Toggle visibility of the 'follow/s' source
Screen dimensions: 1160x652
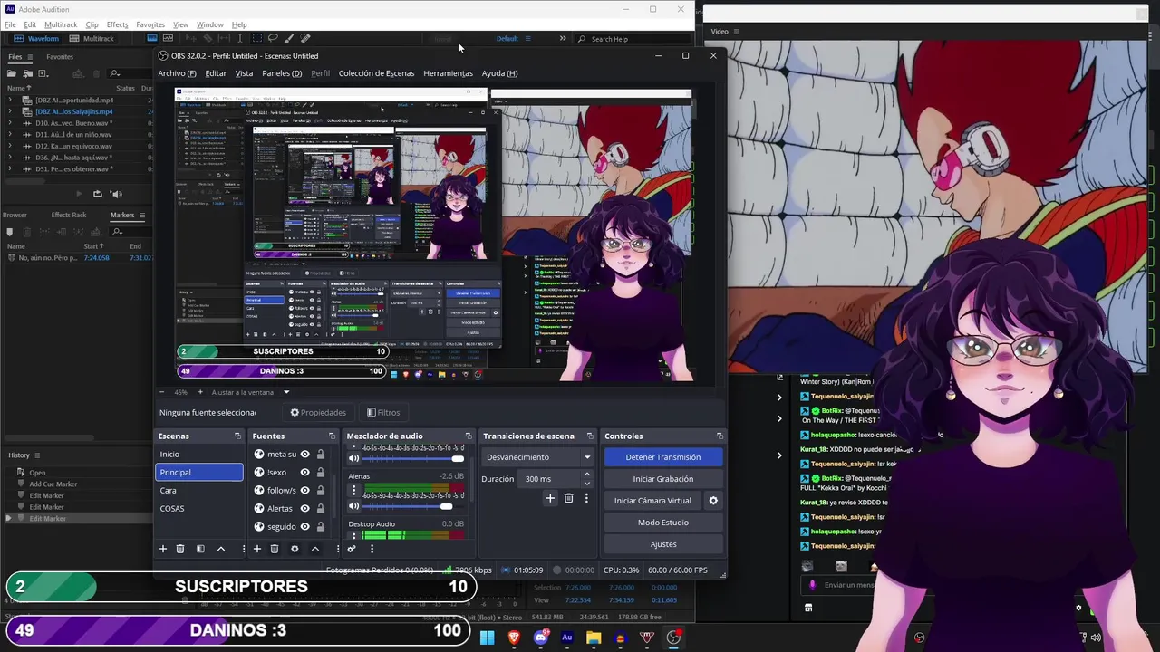(x=305, y=491)
